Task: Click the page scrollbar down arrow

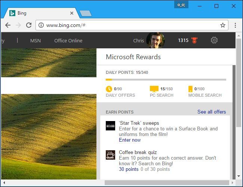Action: pos(239,176)
